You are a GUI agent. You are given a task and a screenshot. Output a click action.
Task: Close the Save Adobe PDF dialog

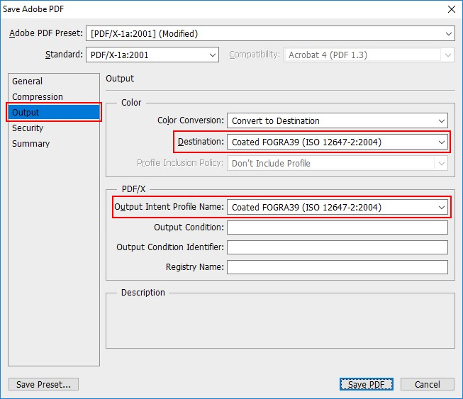pyautogui.click(x=451, y=9)
